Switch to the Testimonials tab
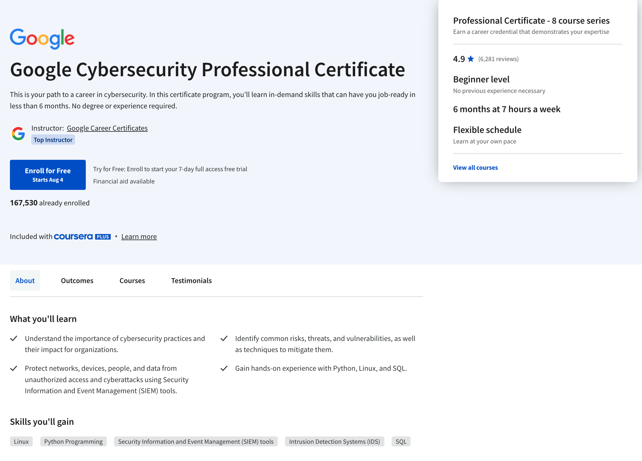 coord(191,280)
